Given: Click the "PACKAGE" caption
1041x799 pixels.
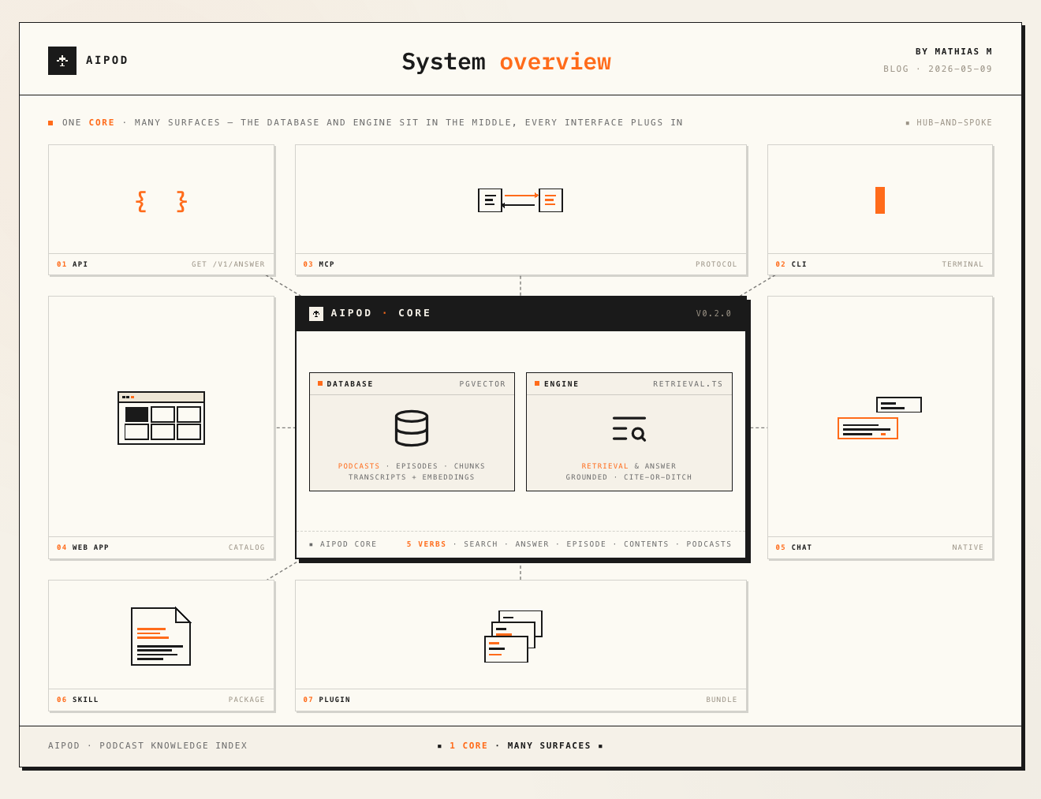Looking at the screenshot, I should (x=247, y=700).
